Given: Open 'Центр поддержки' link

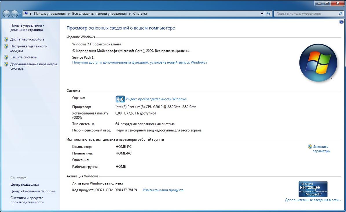Looking at the screenshot, I should (25, 185).
